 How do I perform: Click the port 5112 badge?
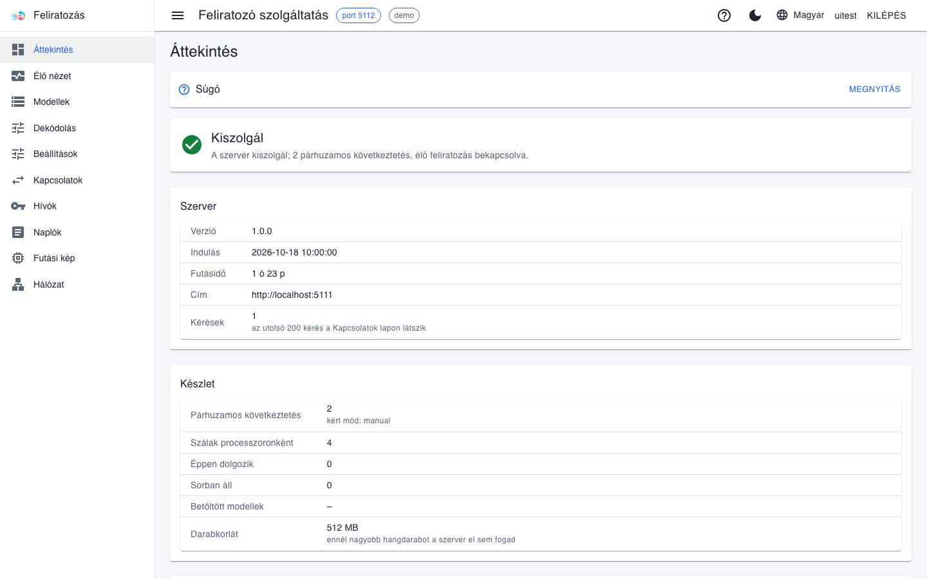point(359,15)
